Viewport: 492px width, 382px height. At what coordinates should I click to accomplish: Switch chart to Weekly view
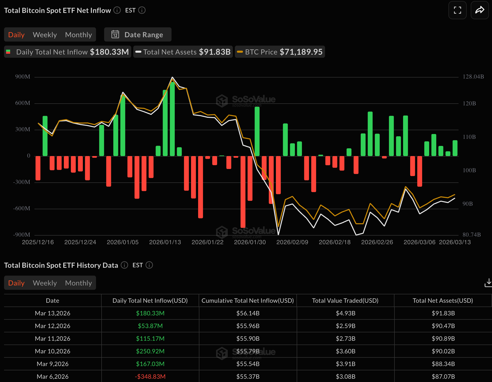[45, 34]
